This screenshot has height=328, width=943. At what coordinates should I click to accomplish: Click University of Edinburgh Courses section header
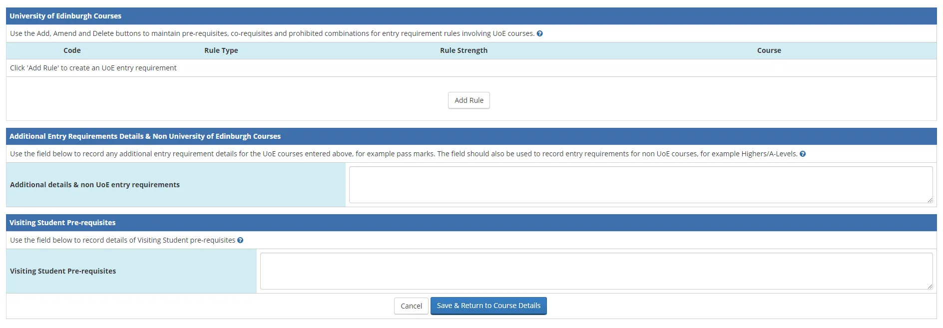click(x=471, y=16)
